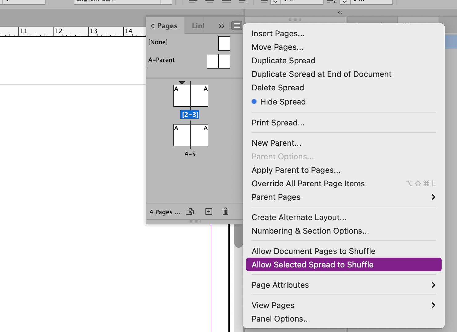Enable Allow Document Pages to Shuffle
The image size is (457, 332).
pyautogui.click(x=313, y=251)
